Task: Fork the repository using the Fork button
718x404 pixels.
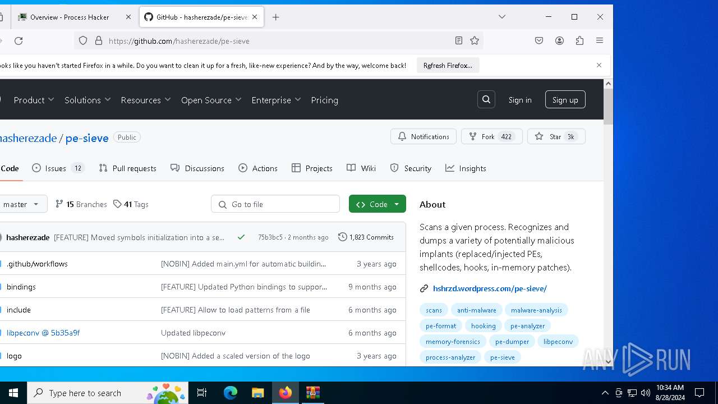Action: pyautogui.click(x=491, y=136)
